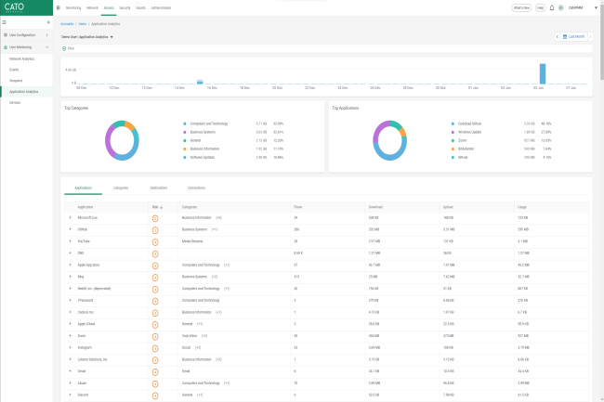Viewport: 604px width, 402px height.
Task: Open Demo User Application Analytics dropdown
Action: (x=88, y=37)
